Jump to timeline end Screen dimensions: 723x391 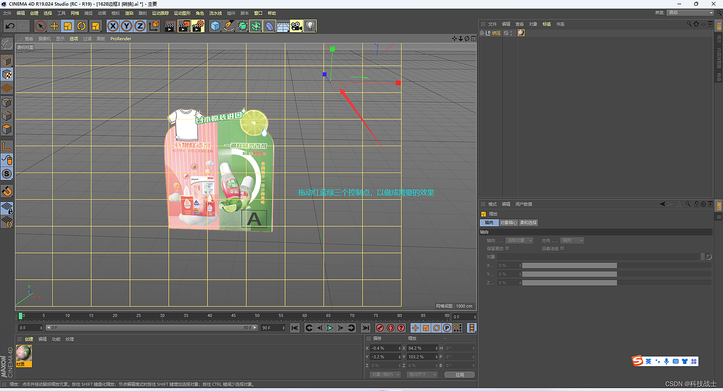tap(365, 328)
